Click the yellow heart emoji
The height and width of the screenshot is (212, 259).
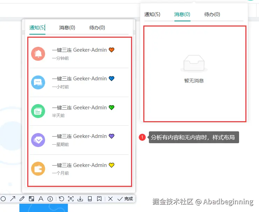(111, 165)
